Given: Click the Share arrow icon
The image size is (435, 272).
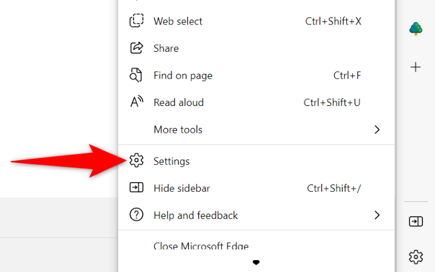Looking at the screenshot, I should (136, 48).
